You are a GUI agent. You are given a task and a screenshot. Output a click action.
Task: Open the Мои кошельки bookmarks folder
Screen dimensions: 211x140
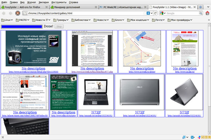137,20
